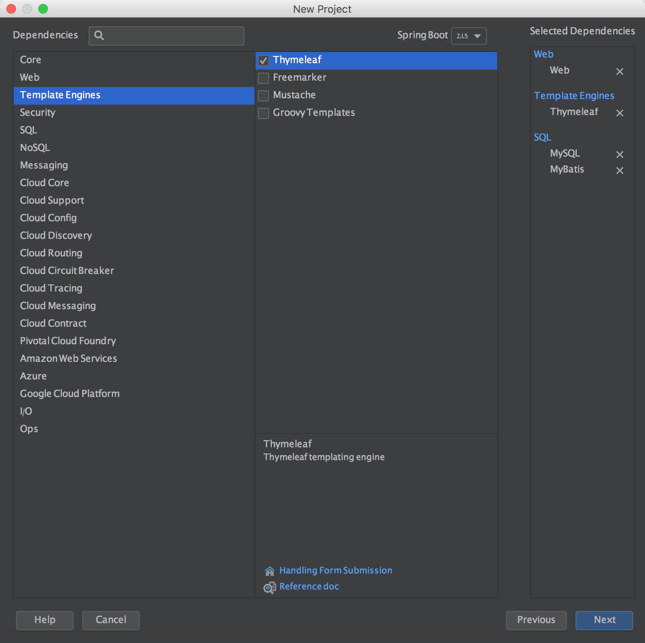Viewport: 645px width, 643px height.
Task: Click the Previous button
Action: pos(536,620)
